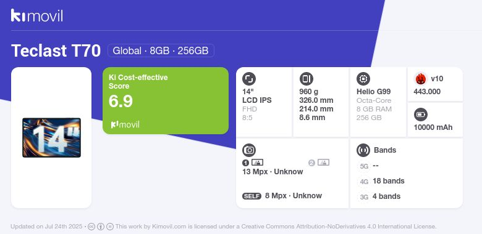This screenshot has height=234, width=482.
Task: Click the 326.0 mm dimension value
Action: [316, 100]
